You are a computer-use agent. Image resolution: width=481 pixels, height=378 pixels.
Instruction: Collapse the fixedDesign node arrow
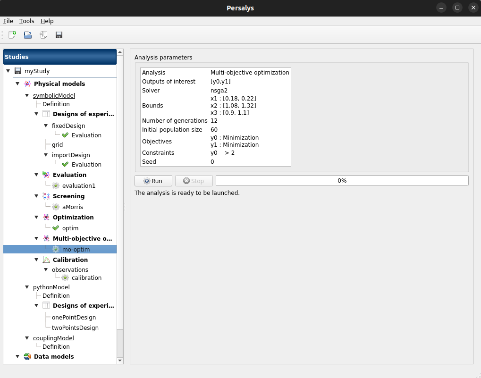click(x=46, y=126)
